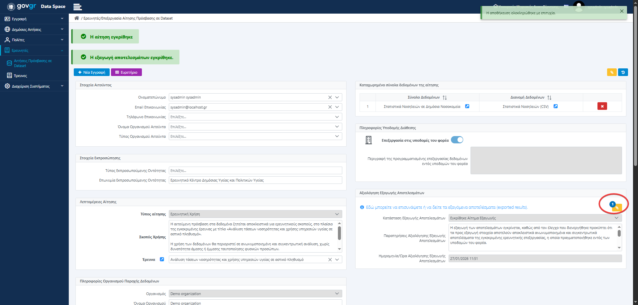Click the home icon in breadcrumb
Viewport: 638px width, 305px height.
(x=77, y=18)
